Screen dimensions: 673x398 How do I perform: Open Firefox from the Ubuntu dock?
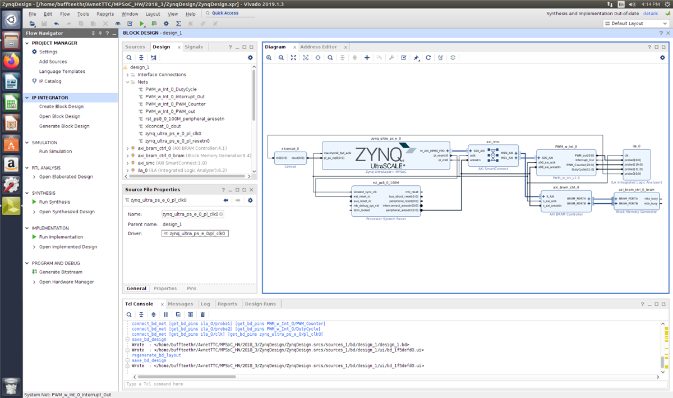coord(11,61)
